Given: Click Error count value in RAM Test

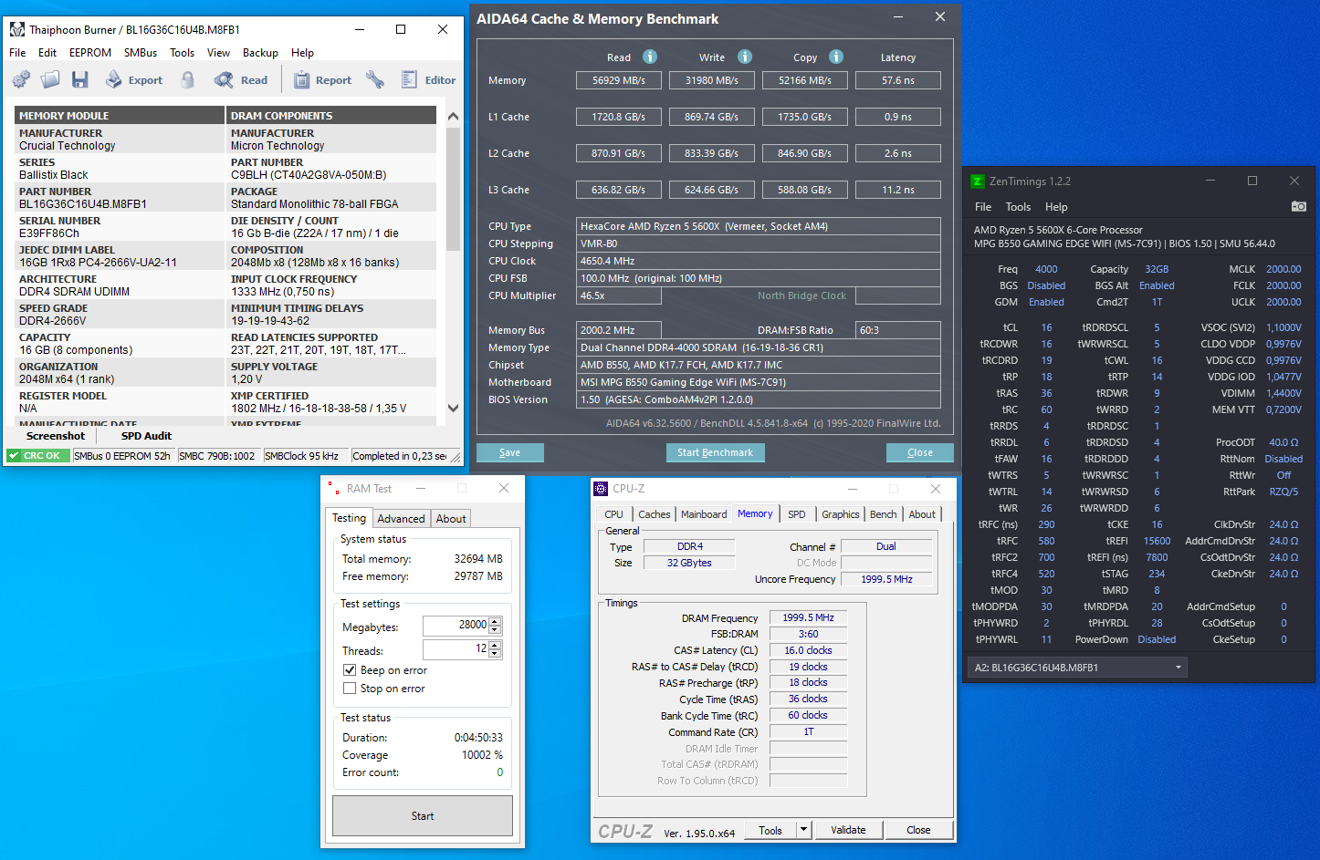Looking at the screenshot, I should [x=499, y=772].
